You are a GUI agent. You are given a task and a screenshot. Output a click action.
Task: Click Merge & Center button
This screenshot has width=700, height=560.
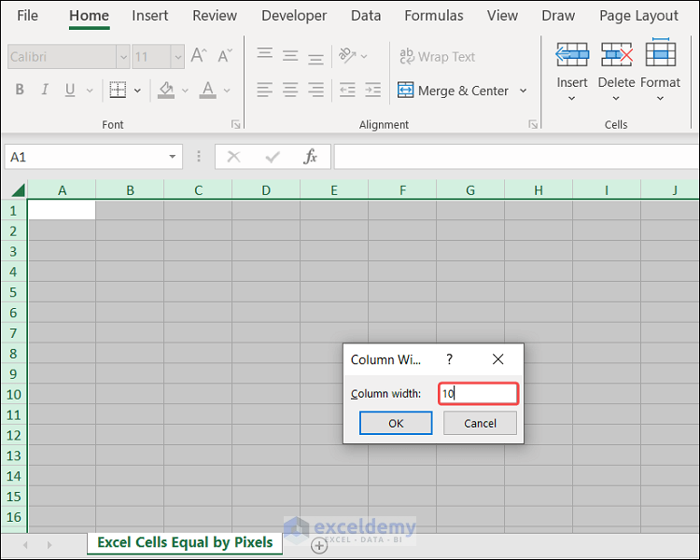[453, 91]
